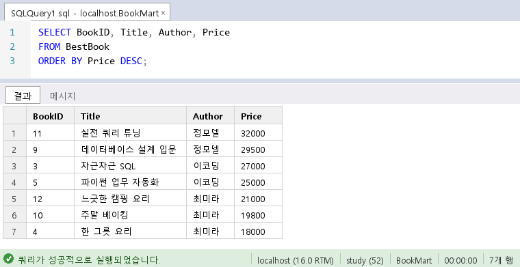Image resolution: width=520 pixels, height=267 pixels.
Task: Click the green success checkmark icon
Action: [x=8, y=258]
